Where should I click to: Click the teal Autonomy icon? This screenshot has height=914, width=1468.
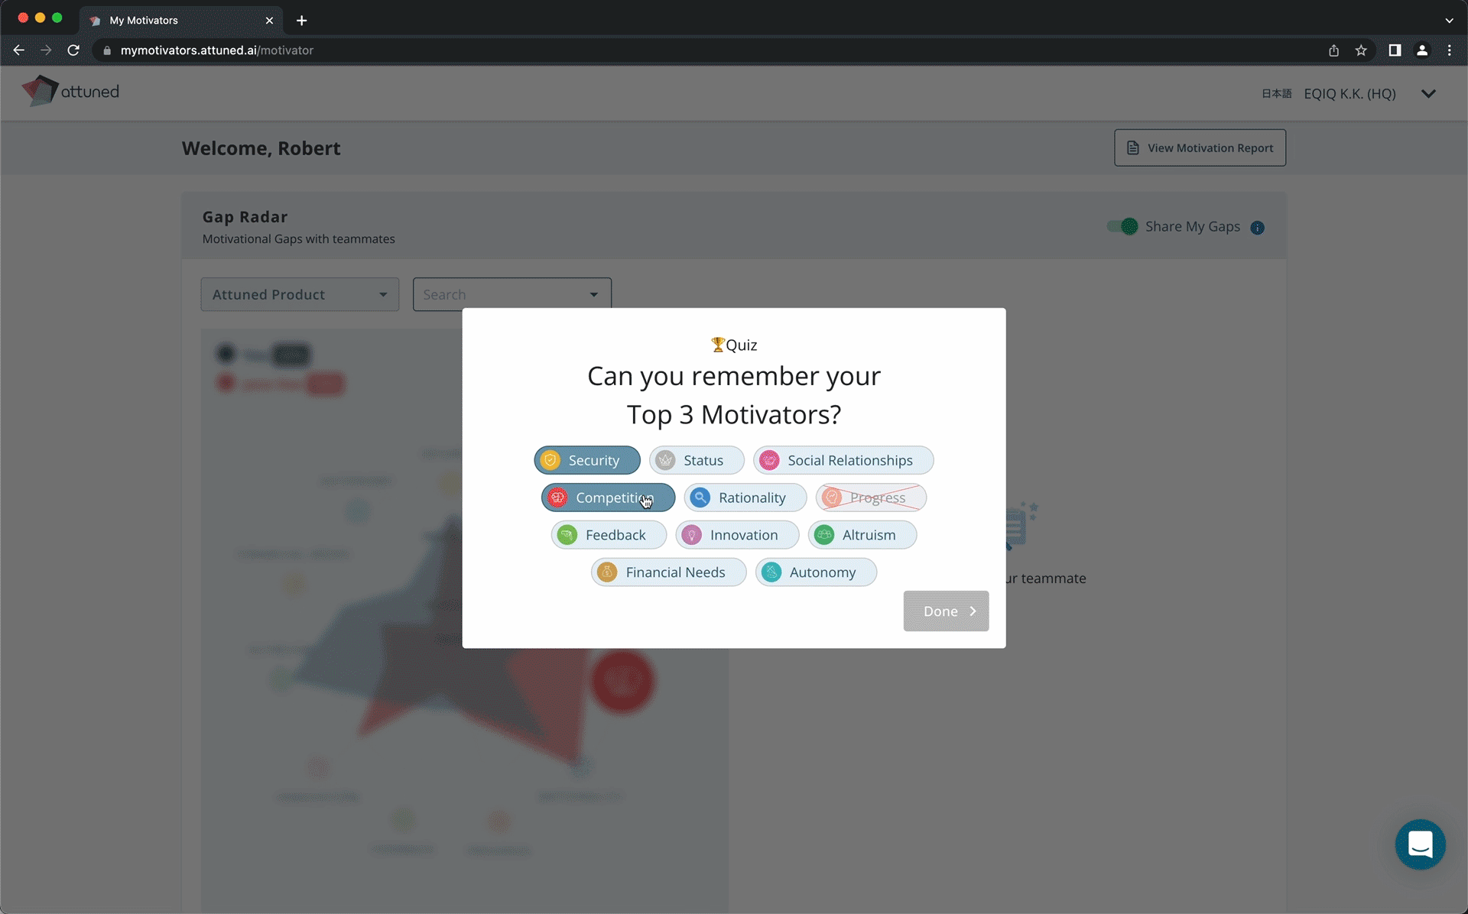[x=771, y=572]
